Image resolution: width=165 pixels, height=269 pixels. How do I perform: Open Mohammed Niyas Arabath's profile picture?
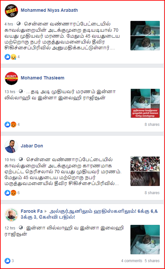click(x=11, y=11)
